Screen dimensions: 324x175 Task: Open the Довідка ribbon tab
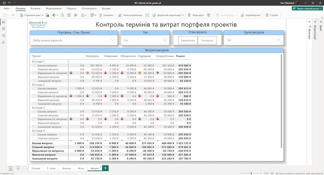106,9
